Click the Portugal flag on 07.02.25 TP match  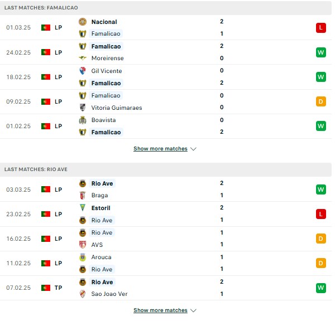pos(46,288)
